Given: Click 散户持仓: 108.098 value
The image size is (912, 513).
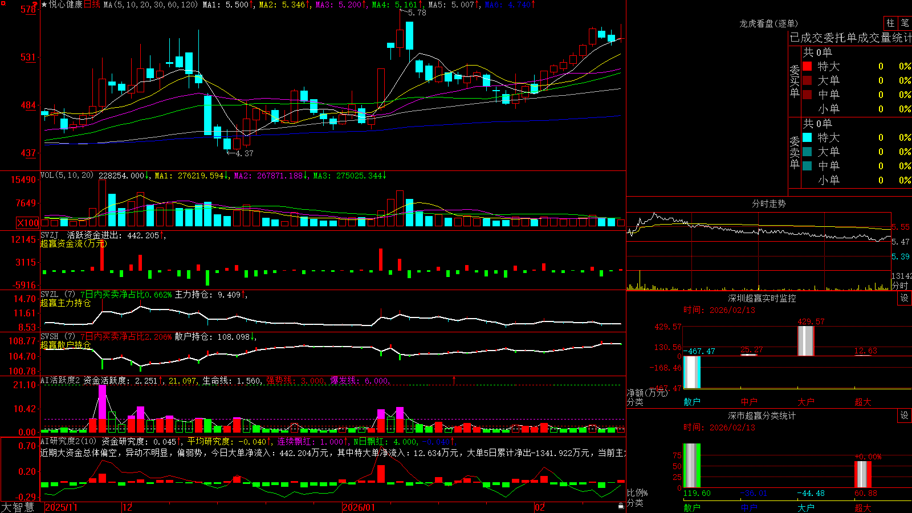Looking at the screenshot, I should 215,337.
